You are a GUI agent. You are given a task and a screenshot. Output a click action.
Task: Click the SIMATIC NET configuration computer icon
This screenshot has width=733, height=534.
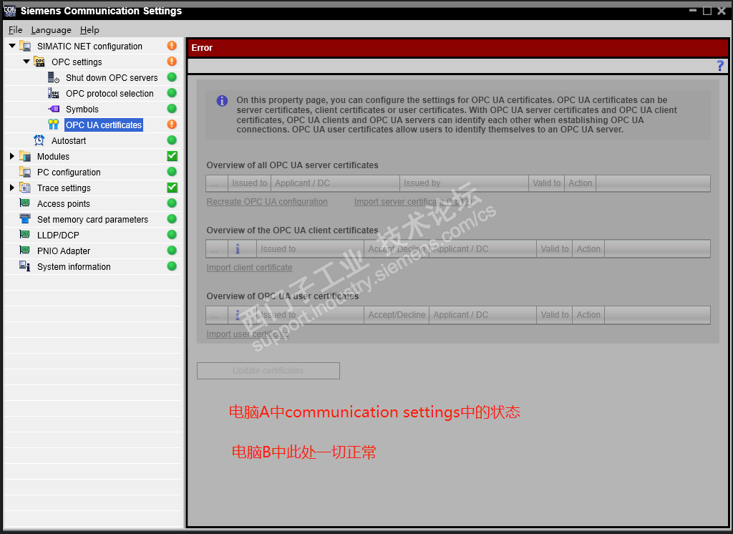(x=25, y=46)
